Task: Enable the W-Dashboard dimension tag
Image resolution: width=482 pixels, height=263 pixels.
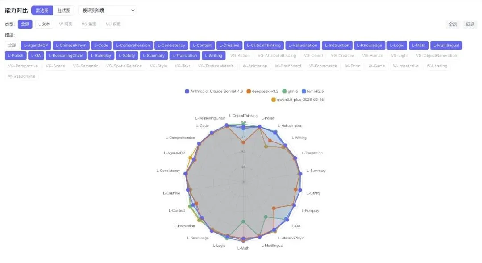Action: [x=288, y=66]
